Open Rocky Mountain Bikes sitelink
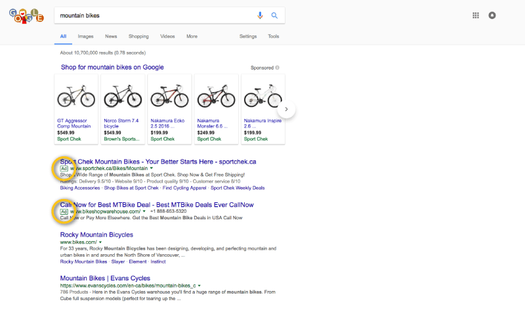 point(84,262)
